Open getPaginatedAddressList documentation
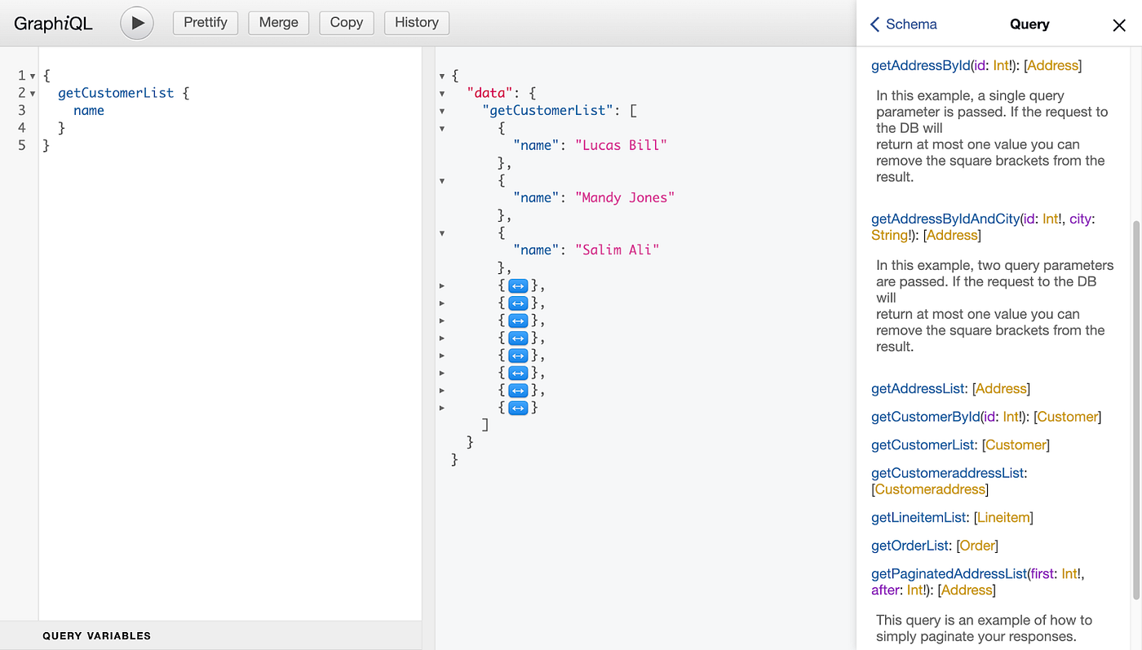Image resolution: width=1142 pixels, height=650 pixels. (949, 573)
